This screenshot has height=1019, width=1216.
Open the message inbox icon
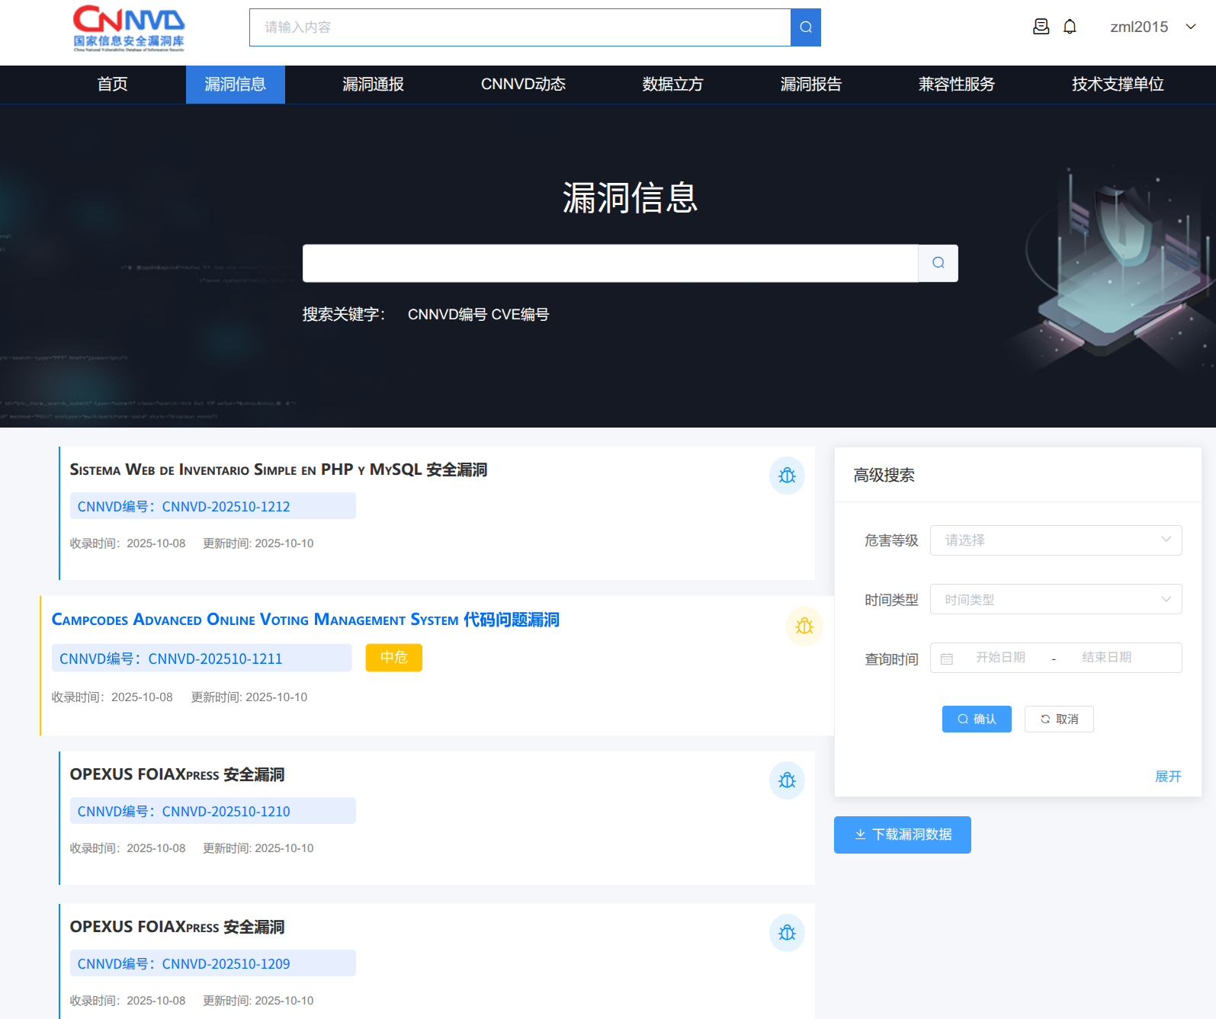point(1041,27)
